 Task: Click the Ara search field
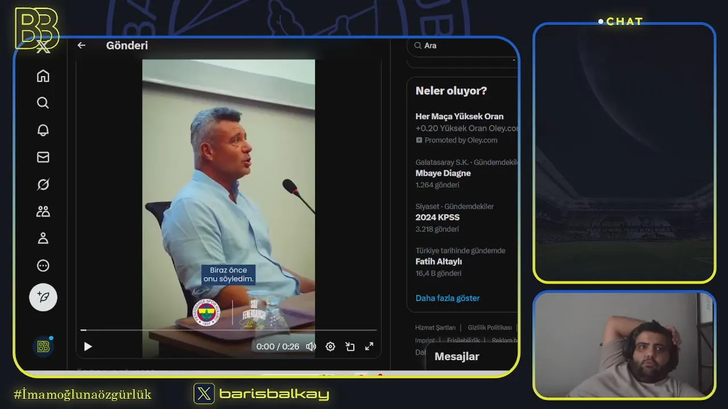(x=462, y=45)
